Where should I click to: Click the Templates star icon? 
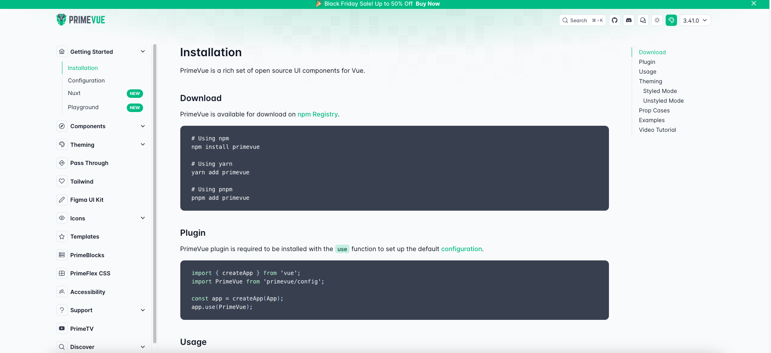62,237
